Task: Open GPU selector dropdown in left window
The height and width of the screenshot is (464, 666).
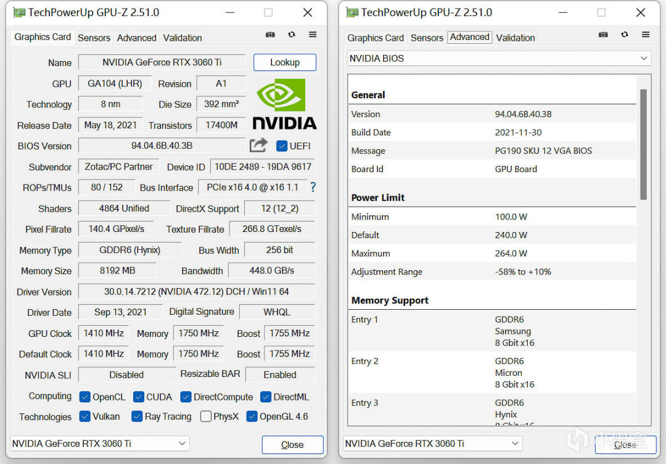Action: (100, 444)
